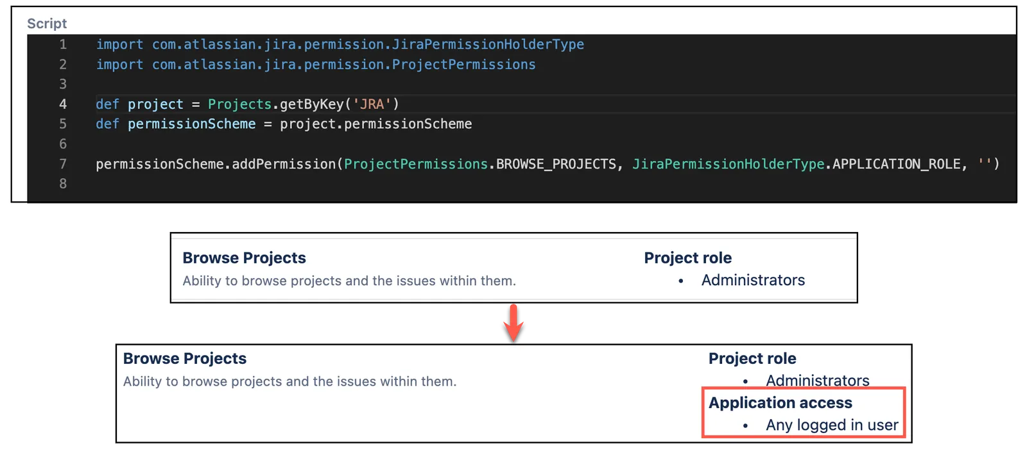Click line number 7 in the script gutter
The height and width of the screenshot is (453, 1027).
click(63, 164)
